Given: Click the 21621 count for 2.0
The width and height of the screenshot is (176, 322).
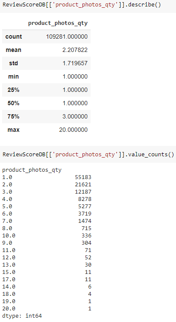Looking at the screenshot, I should [83, 185].
